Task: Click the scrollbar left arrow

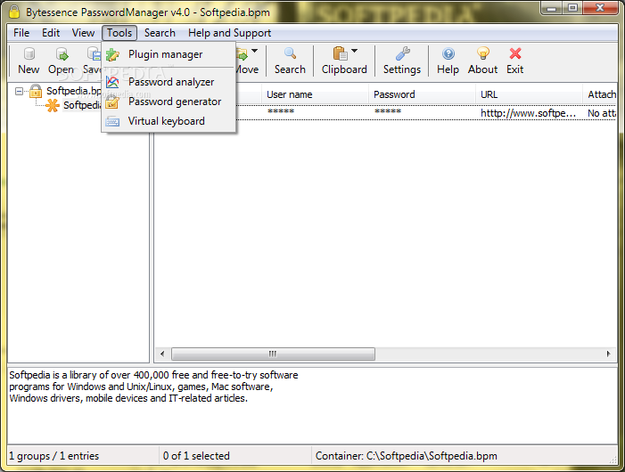Action: 162,354
